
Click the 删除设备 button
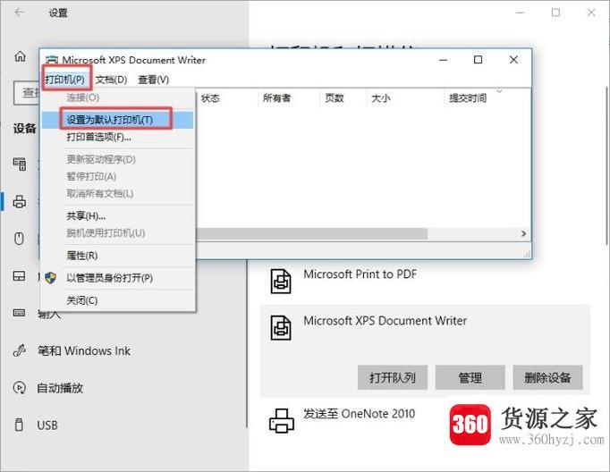click(547, 377)
